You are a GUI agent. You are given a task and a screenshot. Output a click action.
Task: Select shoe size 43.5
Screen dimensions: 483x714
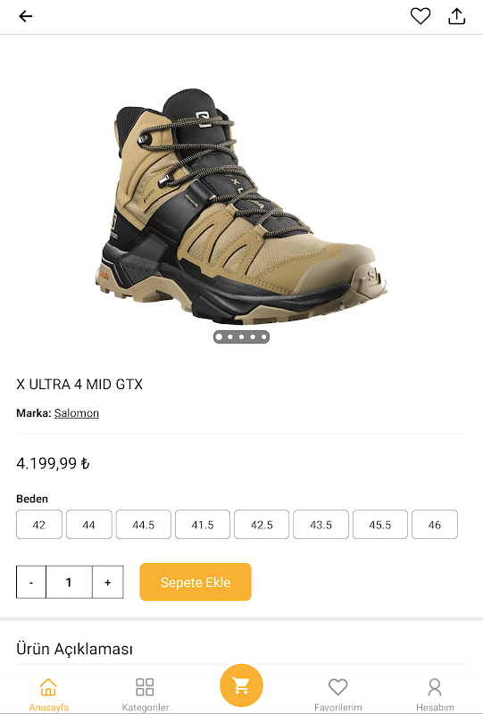(x=321, y=525)
